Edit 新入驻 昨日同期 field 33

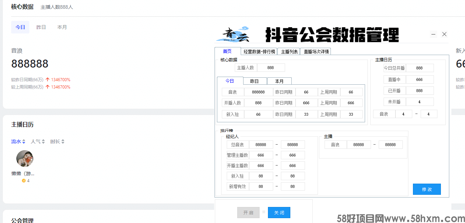[x=306, y=114]
